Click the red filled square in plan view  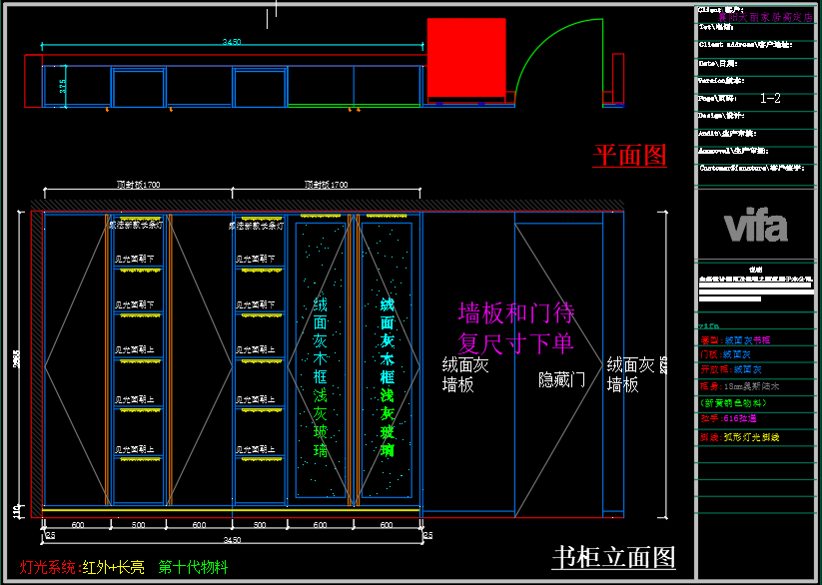[465, 57]
